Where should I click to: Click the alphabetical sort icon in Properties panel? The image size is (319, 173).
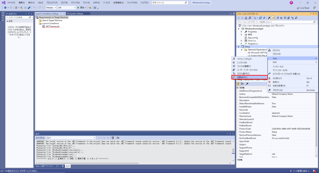click(242, 84)
